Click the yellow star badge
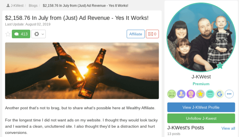Image resolution: width=239 pixels, height=137 pixels. pos(200,94)
